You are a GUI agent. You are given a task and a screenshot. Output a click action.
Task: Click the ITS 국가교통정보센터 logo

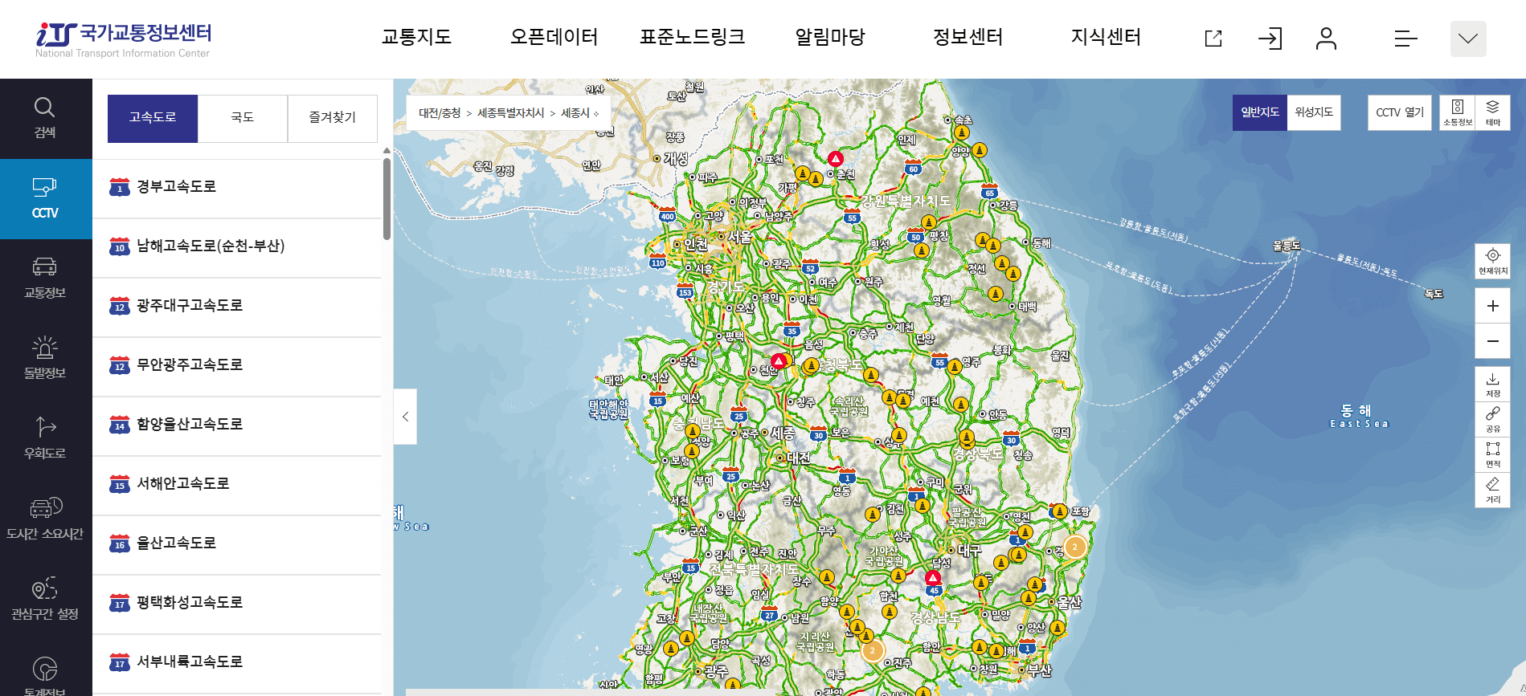tap(123, 39)
